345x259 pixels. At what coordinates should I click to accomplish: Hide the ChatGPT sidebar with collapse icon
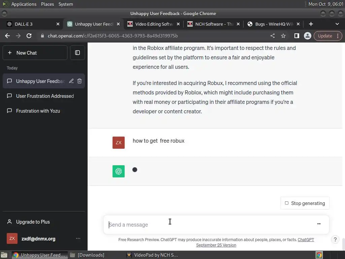point(77,53)
